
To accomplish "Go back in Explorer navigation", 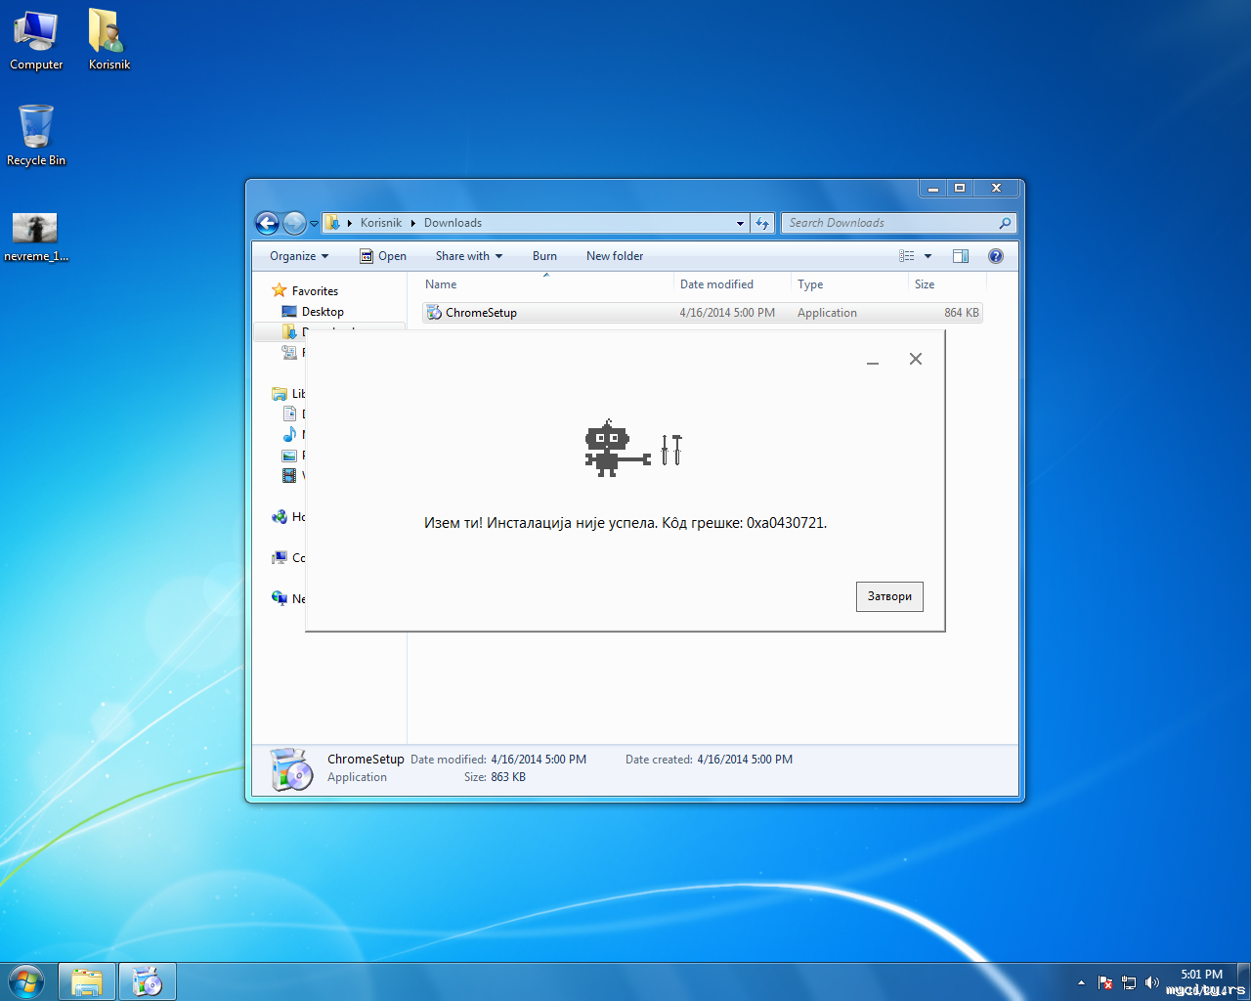I will 267,223.
